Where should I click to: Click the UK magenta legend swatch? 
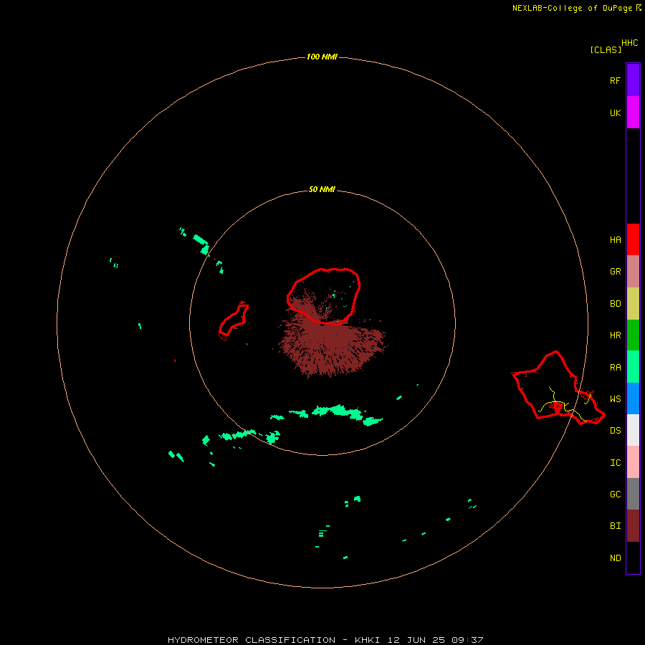tap(633, 113)
